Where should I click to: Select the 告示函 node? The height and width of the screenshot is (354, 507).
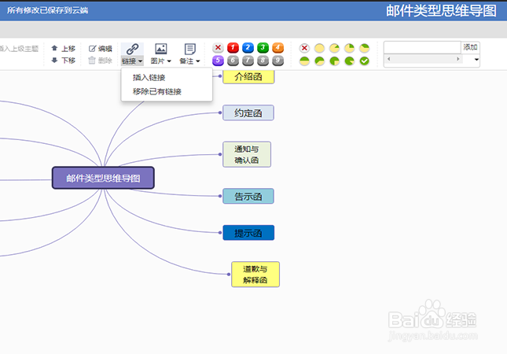tap(248, 196)
